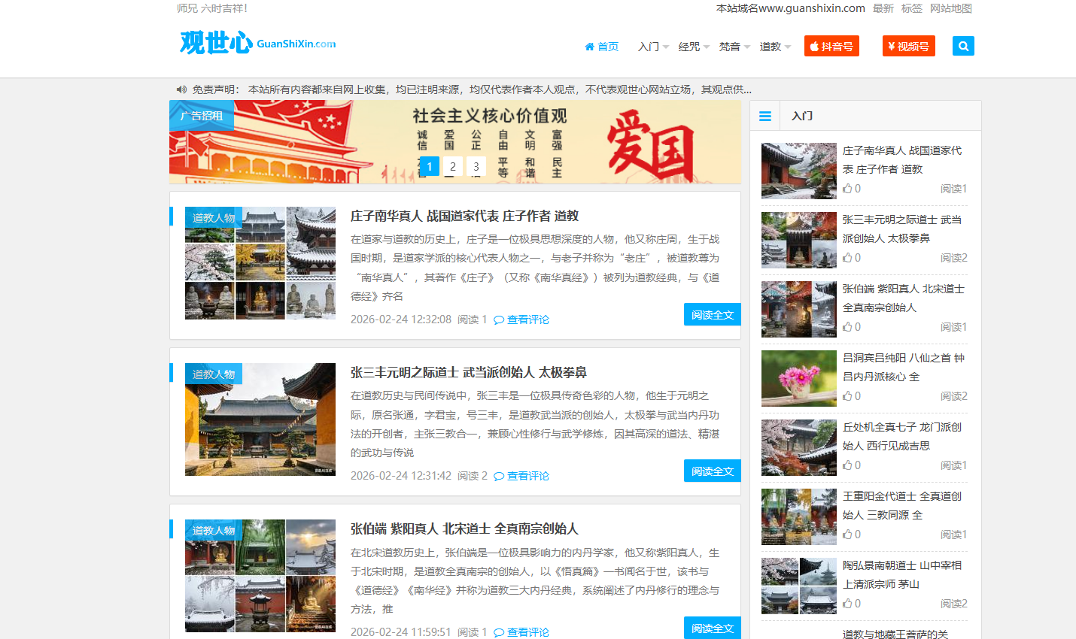The image size is (1076, 639).
Task: Click the search magnifier icon
Action: click(963, 46)
